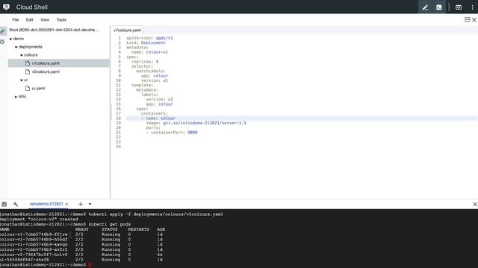Click the terminal command prompt line
This screenshot has width=478, height=268.
[x=46, y=265]
